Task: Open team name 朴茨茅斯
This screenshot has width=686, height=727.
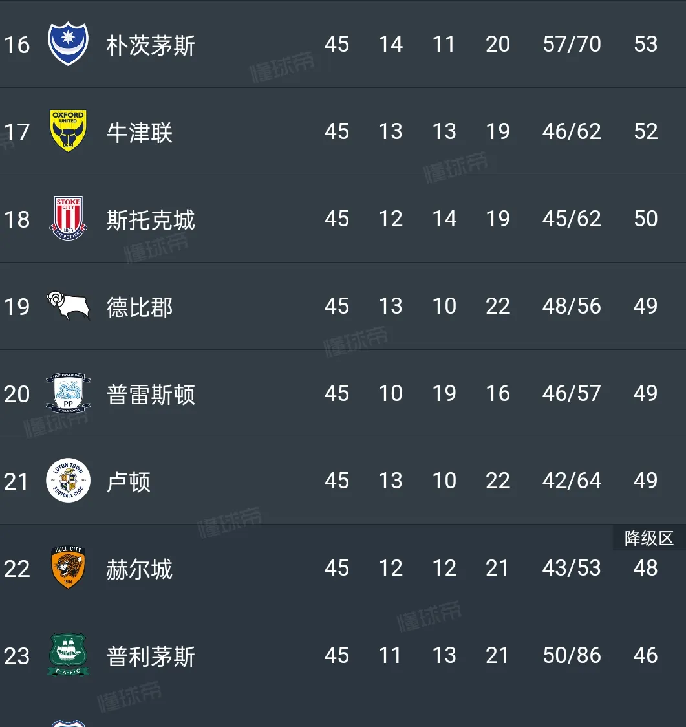Action: pos(151,45)
